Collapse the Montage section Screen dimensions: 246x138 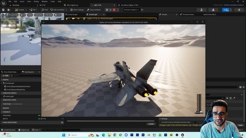[x=160, y=119]
